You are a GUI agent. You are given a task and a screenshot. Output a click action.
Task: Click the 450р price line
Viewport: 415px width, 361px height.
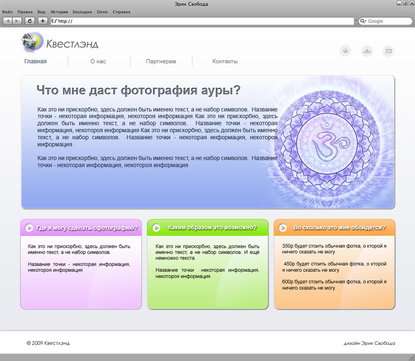[x=334, y=267]
